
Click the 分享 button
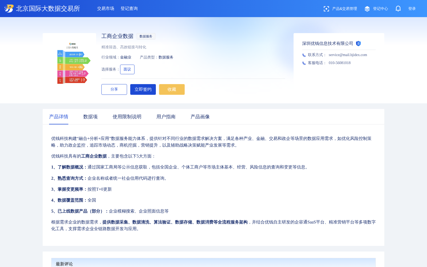[114, 89]
